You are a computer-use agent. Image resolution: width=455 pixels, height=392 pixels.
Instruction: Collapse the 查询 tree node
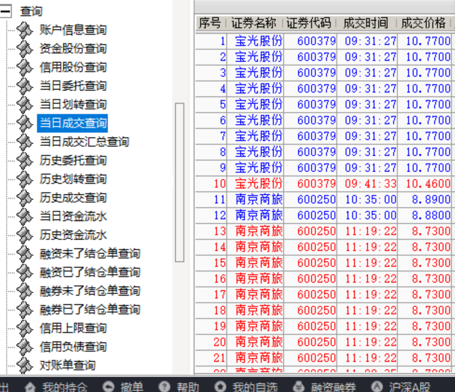[4, 11]
